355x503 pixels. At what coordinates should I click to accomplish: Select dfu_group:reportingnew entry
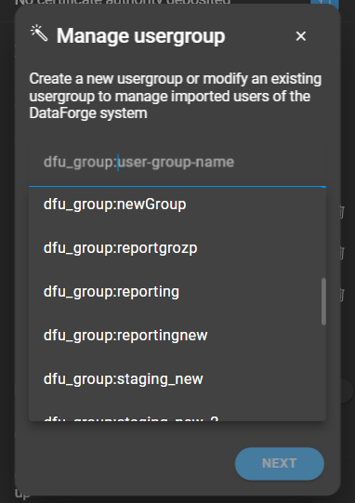point(177,336)
